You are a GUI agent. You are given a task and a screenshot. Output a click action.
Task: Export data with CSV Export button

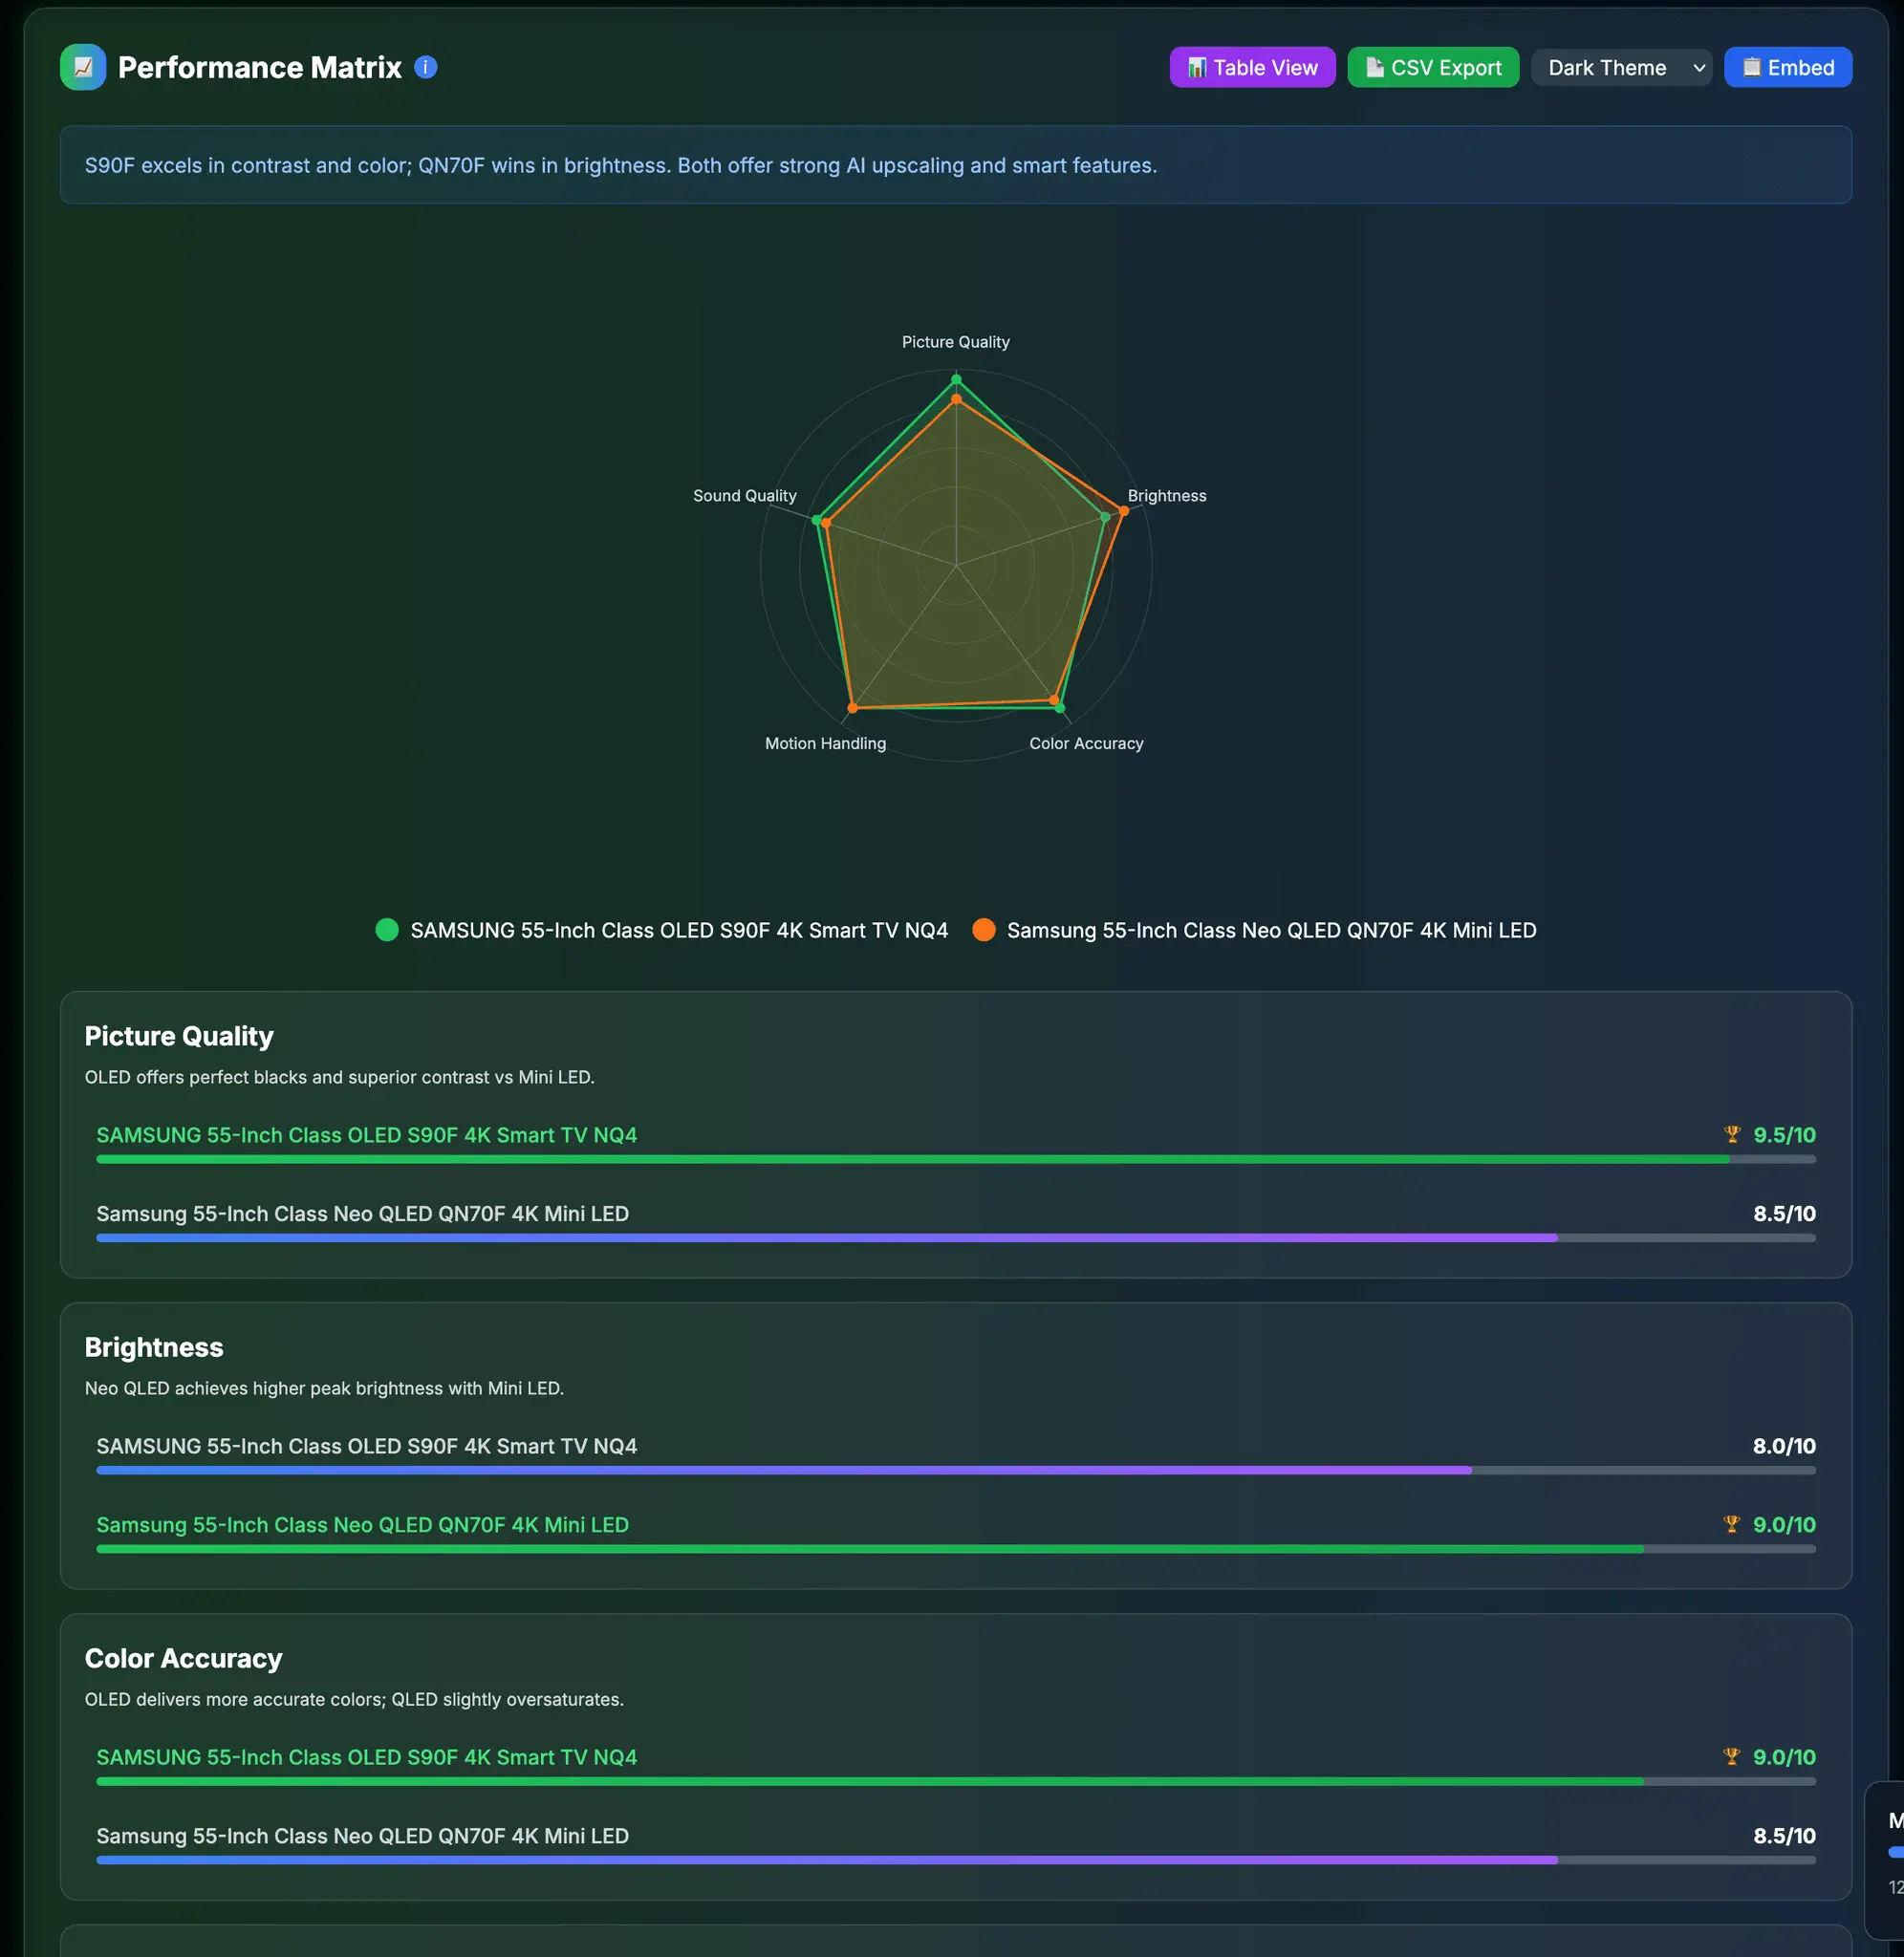[x=1433, y=67]
